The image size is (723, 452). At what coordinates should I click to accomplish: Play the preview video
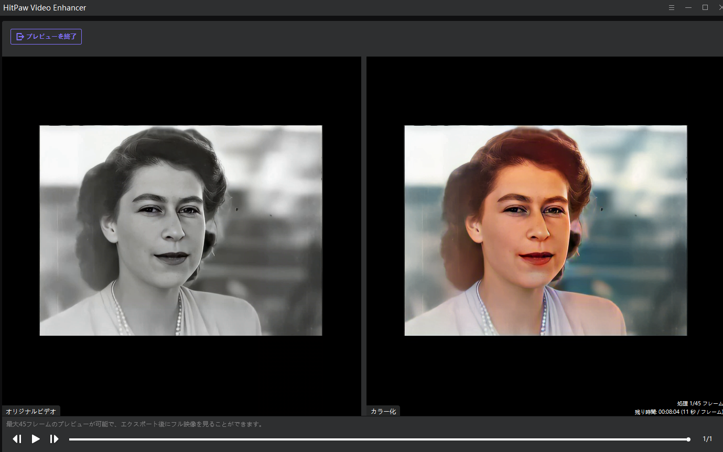(36, 439)
